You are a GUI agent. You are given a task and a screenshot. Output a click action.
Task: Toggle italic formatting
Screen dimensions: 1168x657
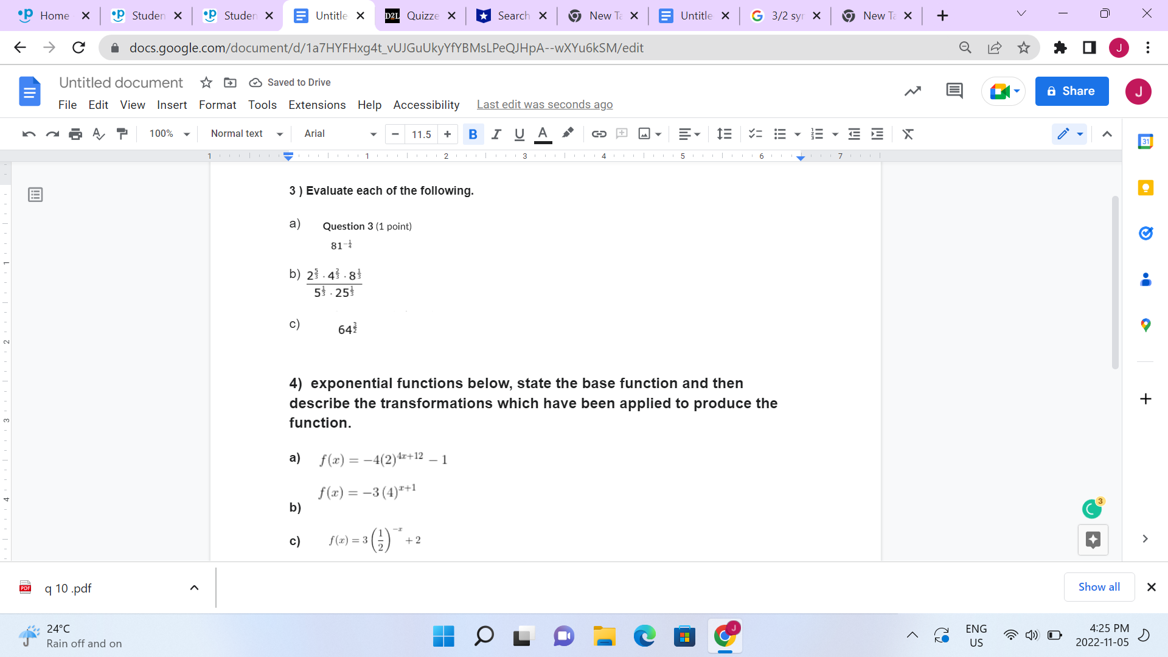pyautogui.click(x=496, y=134)
